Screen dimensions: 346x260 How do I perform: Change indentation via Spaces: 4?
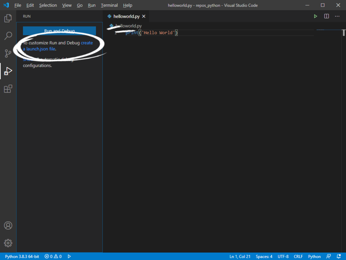click(264, 256)
